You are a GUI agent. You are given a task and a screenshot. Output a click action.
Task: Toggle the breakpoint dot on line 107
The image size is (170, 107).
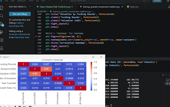(36, 36)
